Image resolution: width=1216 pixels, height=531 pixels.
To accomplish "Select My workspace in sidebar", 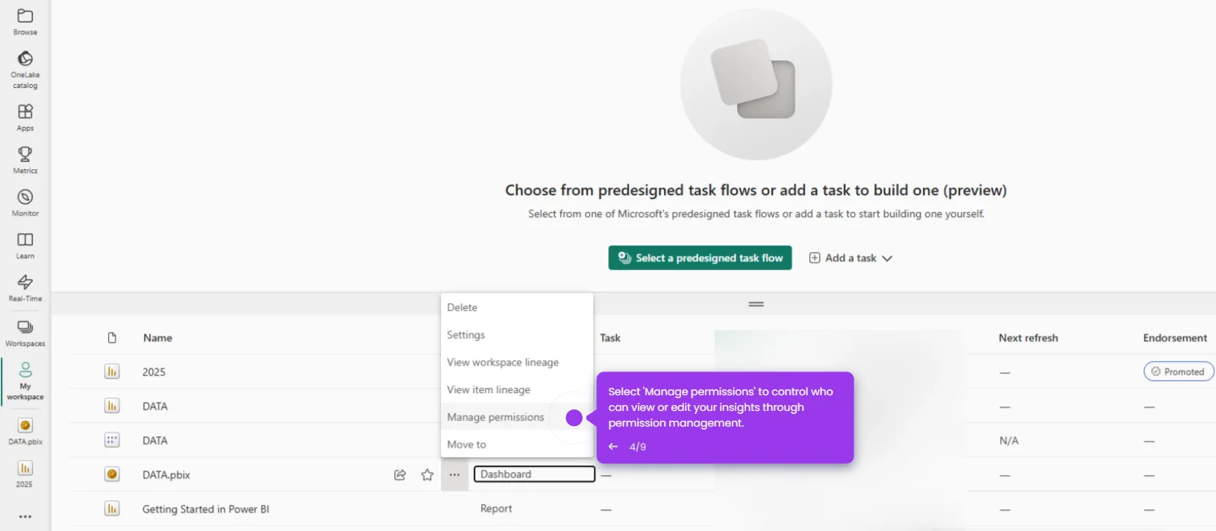I will 25,380.
